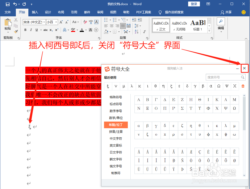Enable justified alignment

click(x=123, y=26)
